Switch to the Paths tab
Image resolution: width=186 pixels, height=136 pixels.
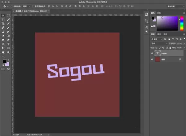pos(165,34)
